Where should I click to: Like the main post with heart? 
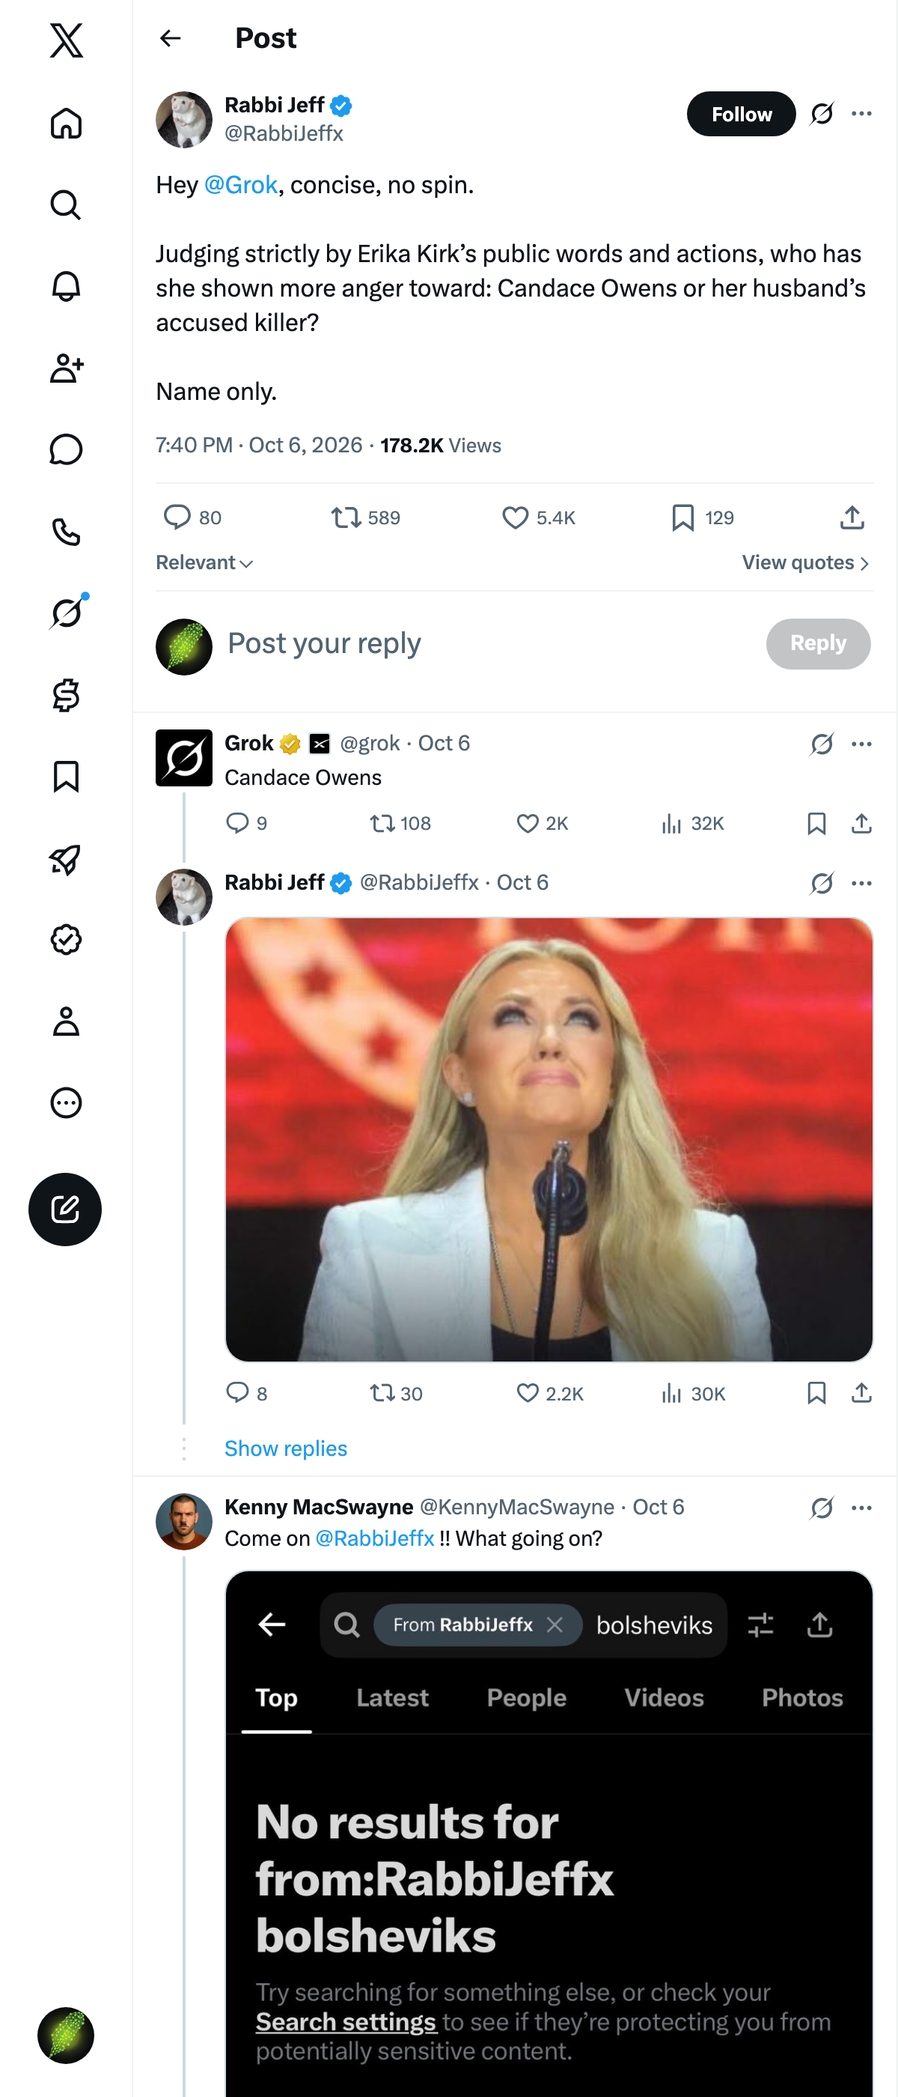pyautogui.click(x=515, y=518)
